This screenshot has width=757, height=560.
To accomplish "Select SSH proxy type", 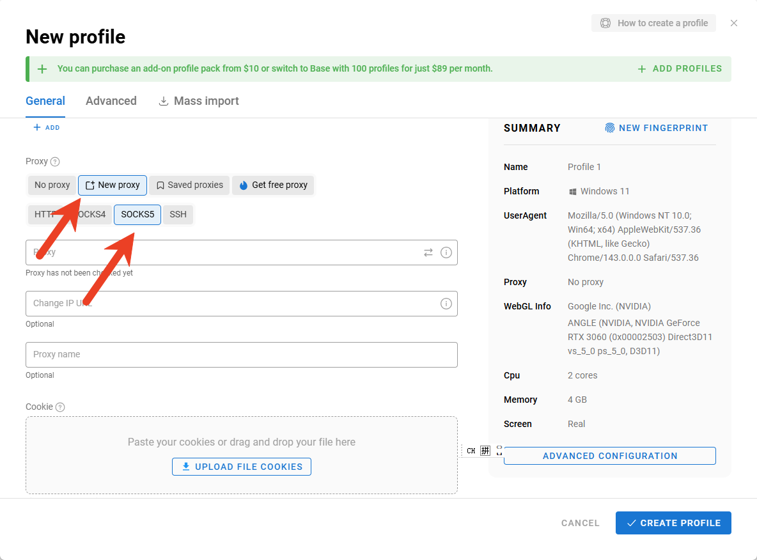I will [178, 215].
